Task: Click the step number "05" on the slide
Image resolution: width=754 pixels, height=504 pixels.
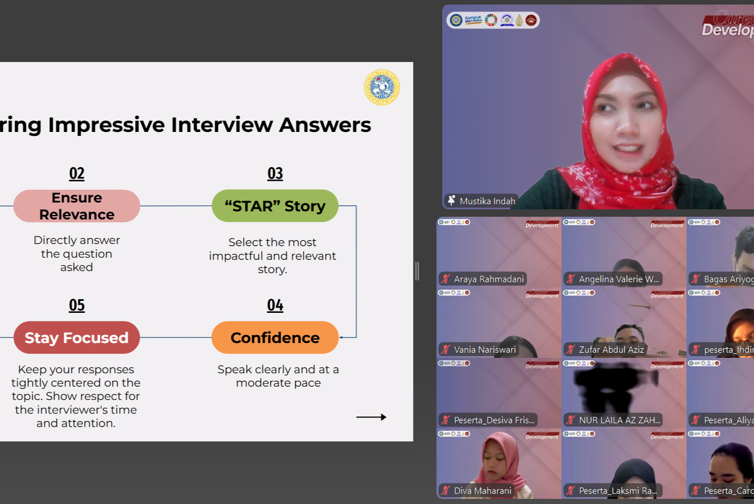Action: [77, 305]
